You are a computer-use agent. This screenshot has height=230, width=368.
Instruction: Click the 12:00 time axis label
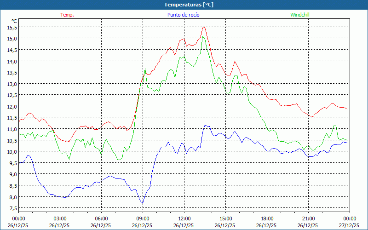(x=184, y=218)
